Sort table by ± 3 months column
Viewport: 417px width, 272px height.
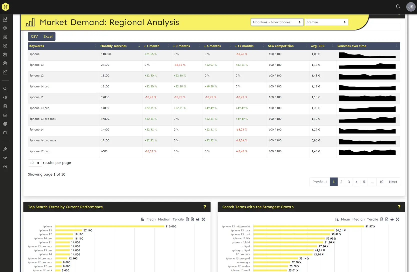click(x=187, y=46)
